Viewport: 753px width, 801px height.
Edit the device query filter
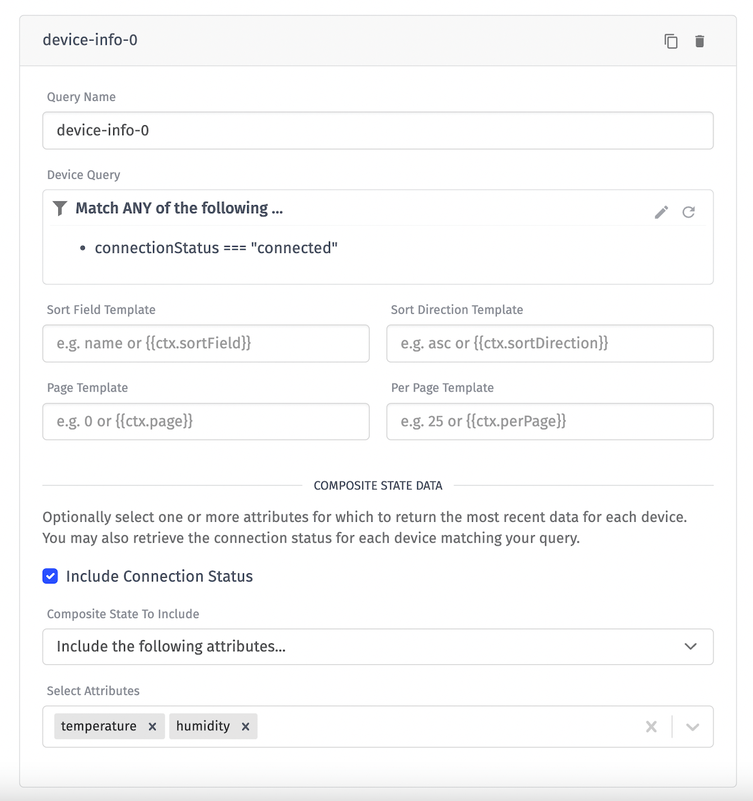tap(661, 212)
